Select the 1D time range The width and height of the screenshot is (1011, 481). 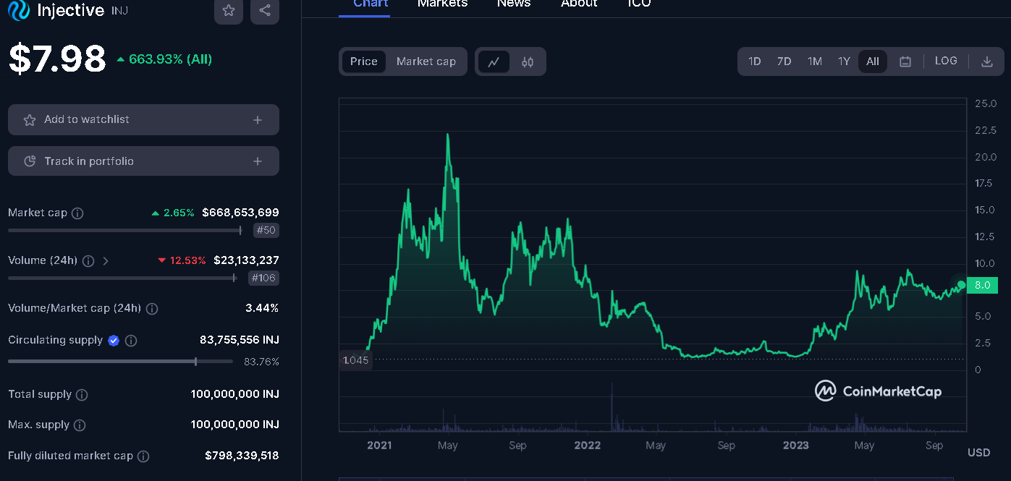(x=755, y=61)
